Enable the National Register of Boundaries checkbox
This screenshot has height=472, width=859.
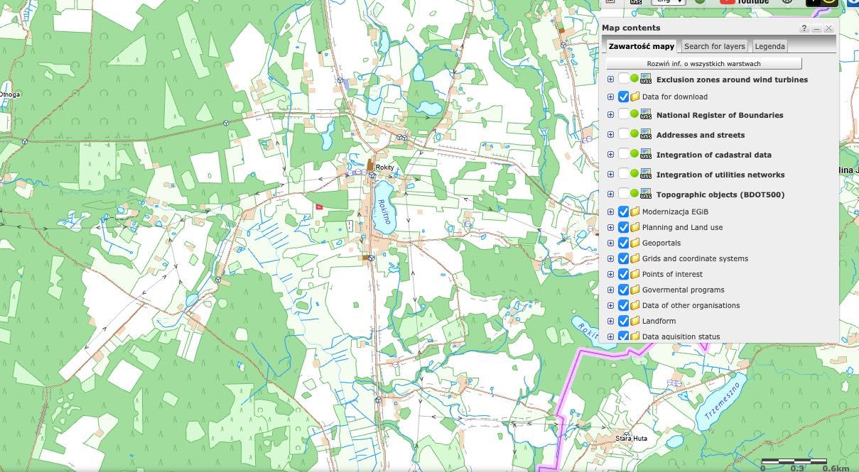(x=623, y=114)
